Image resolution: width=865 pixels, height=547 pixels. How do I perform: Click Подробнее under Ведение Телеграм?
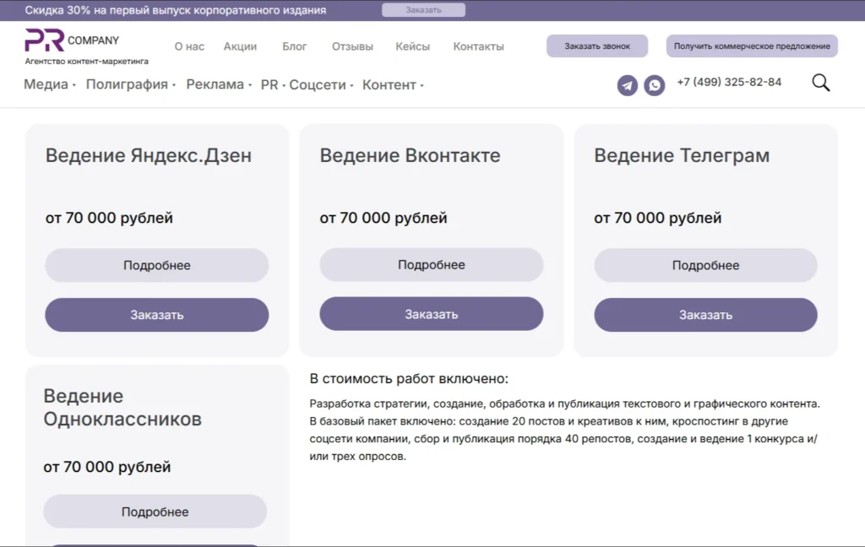pos(705,265)
